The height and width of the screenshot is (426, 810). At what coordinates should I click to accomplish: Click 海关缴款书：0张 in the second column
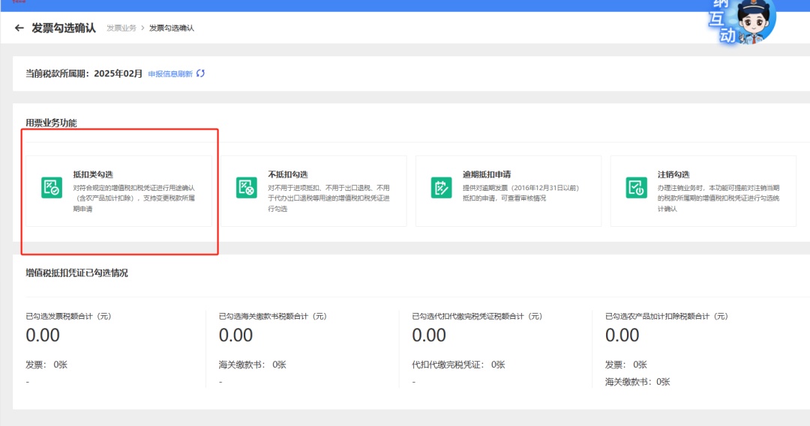click(x=253, y=365)
